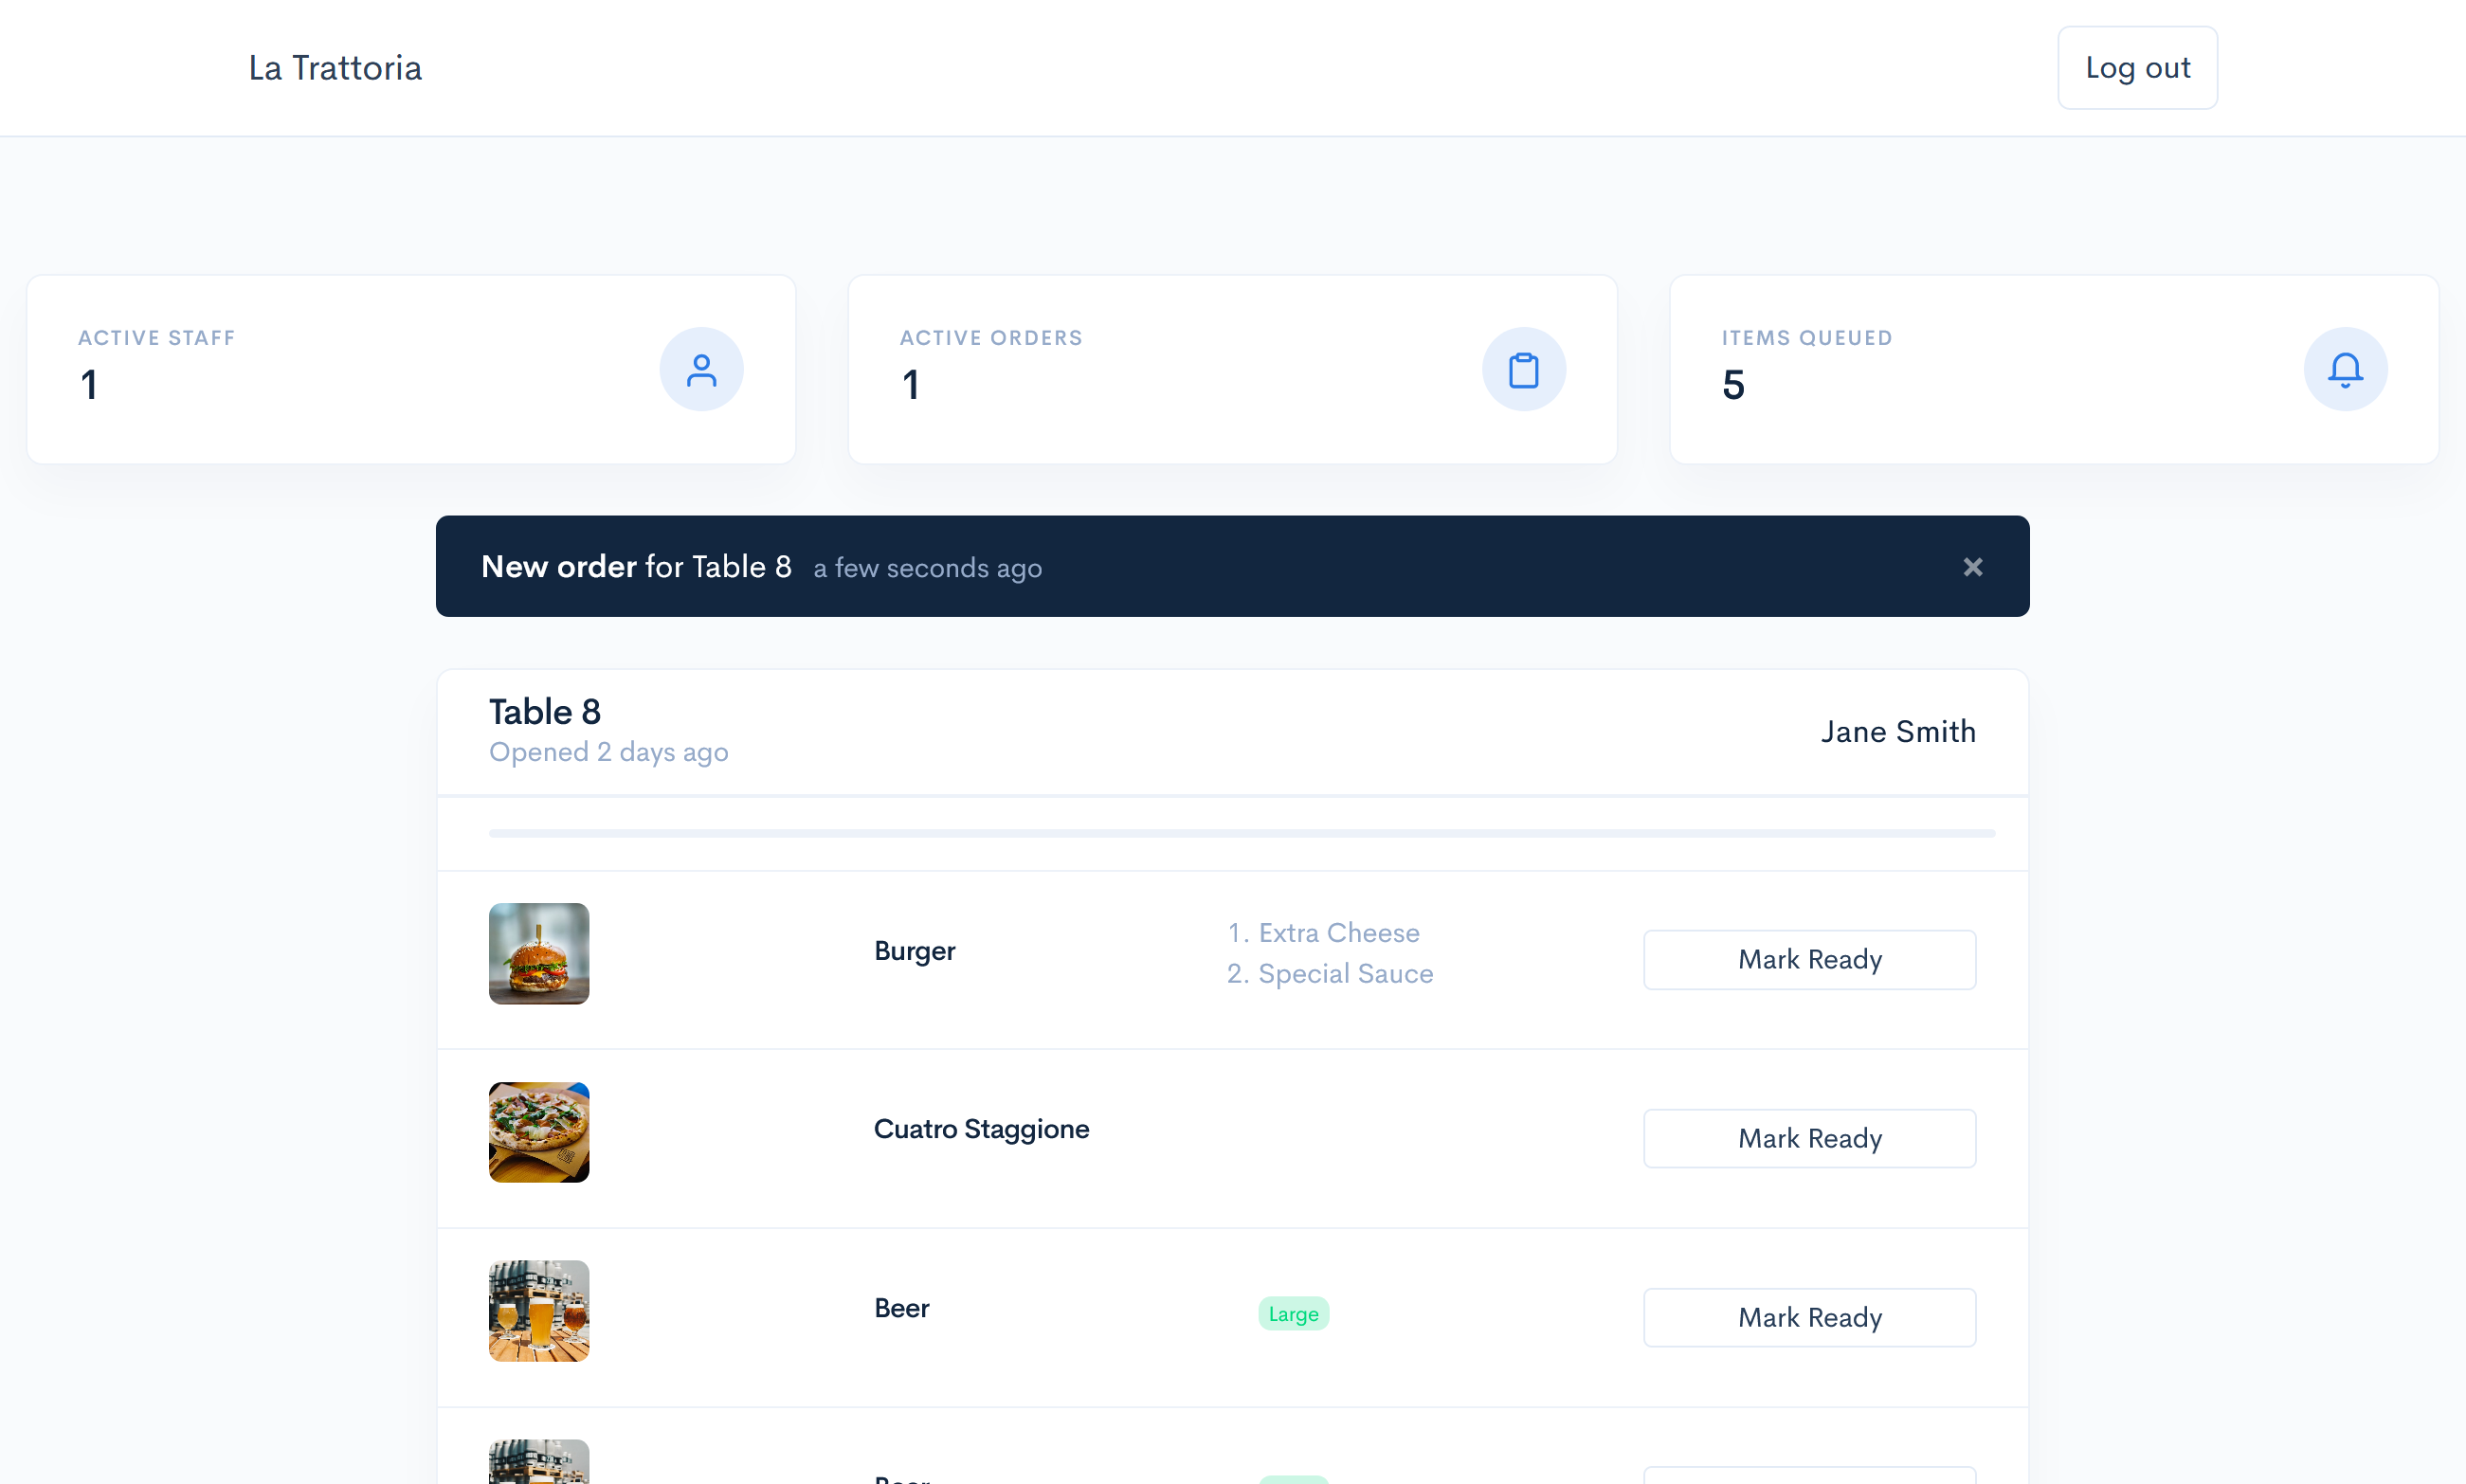This screenshot has width=2466, height=1484.
Task: Click the burger food thumbnail image
Action: (x=539, y=952)
